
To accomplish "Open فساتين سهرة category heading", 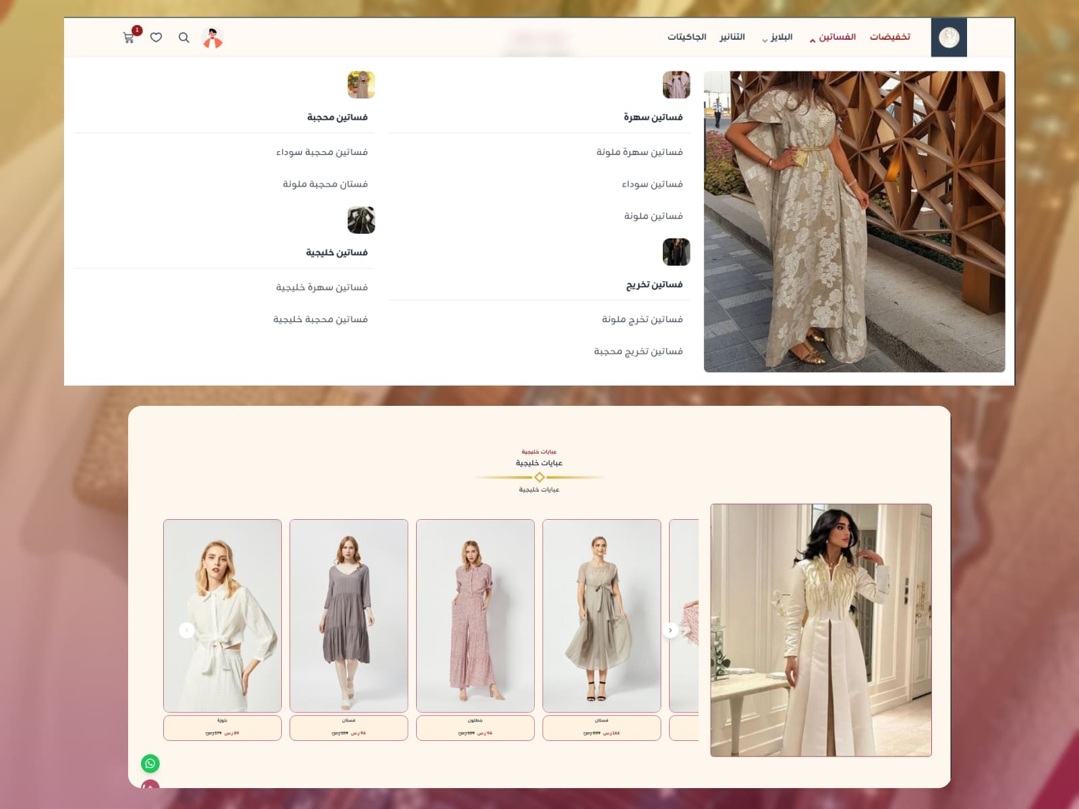I will [653, 117].
